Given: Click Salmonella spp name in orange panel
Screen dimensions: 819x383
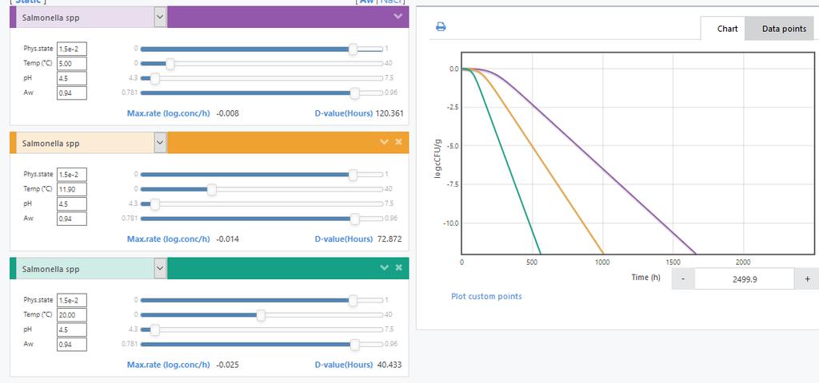Looking at the screenshot, I should [x=50, y=143].
